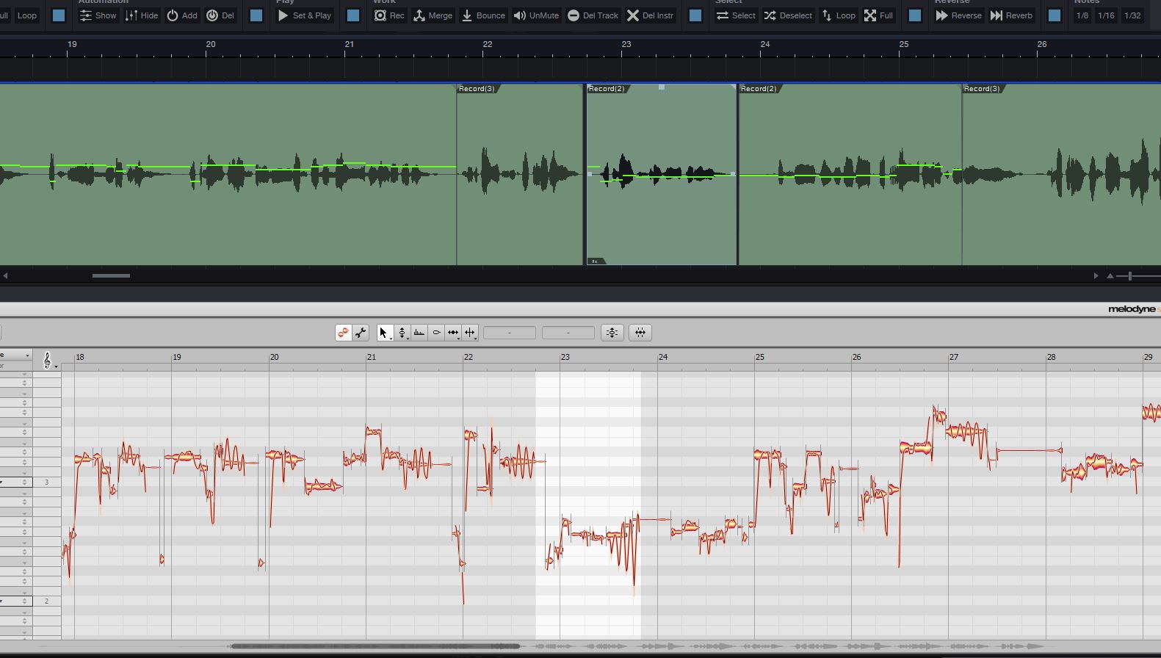The image size is (1161, 658).
Task: Expand the octave 3 pitch ruler stepper
Action: coord(24,482)
